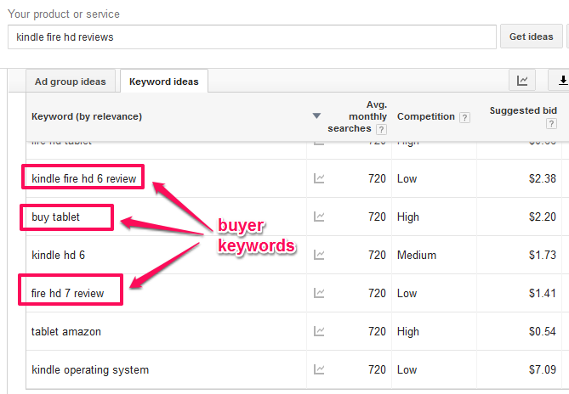Click the trend icon in tablet amazon row
This screenshot has width=569, height=394.
pos(319,331)
